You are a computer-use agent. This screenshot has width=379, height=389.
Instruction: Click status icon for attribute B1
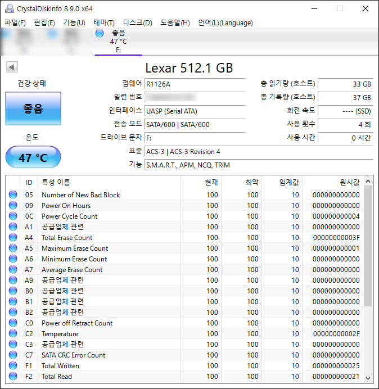[x=13, y=301]
